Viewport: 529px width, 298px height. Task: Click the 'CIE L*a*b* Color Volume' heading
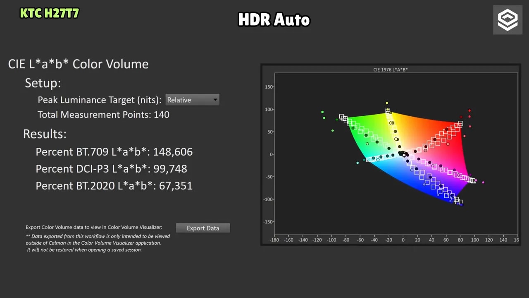(x=78, y=64)
